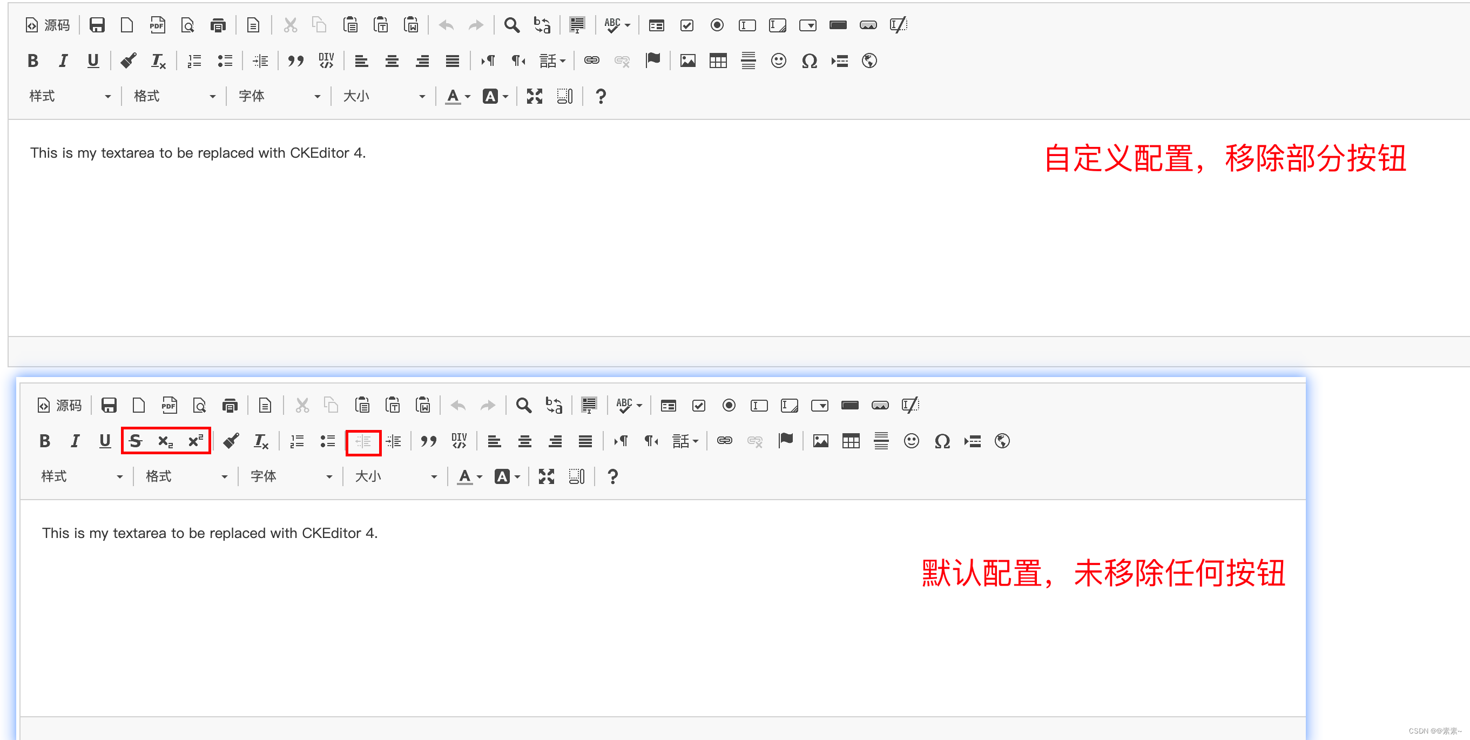
Task: Open 样式 styles dropdown in top editor
Action: [69, 97]
